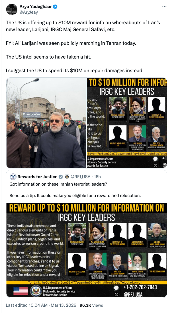The image size is (172, 313).
Task: Click the X logo icon on the poster
Action: (117, 294)
